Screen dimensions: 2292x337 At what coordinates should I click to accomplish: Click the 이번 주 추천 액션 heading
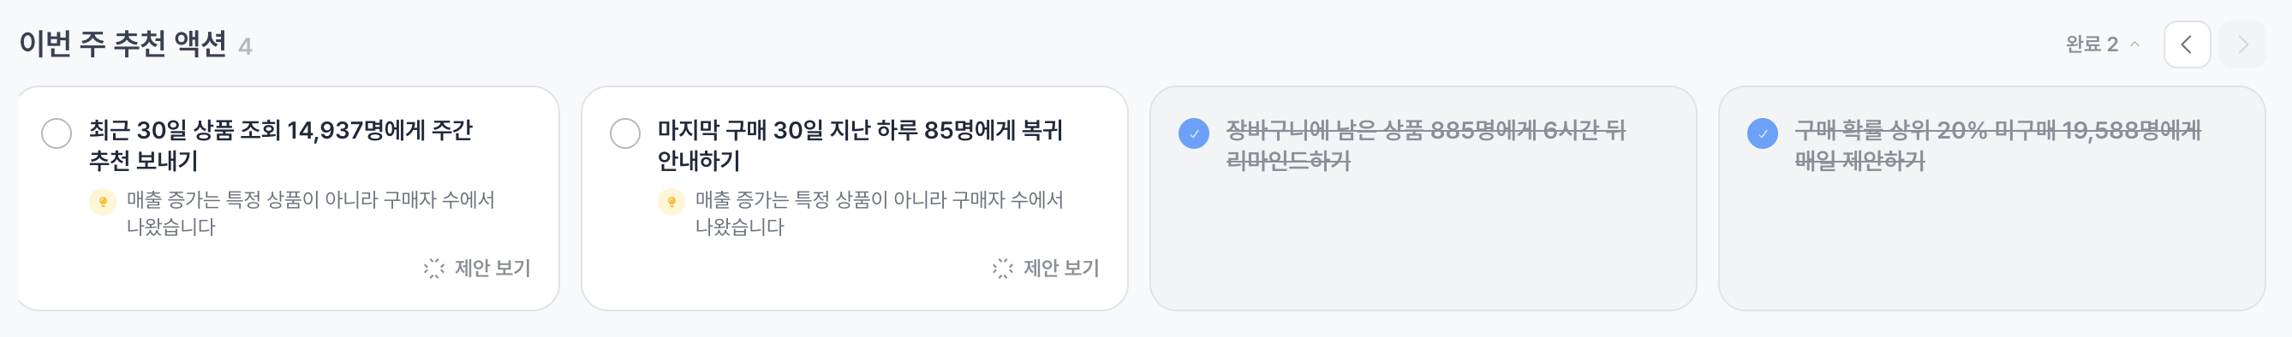(x=122, y=44)
